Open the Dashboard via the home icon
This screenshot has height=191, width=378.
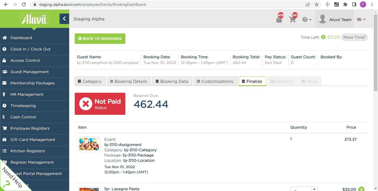coord(4,38)
